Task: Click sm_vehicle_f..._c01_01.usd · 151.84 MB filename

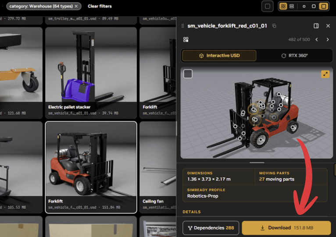Action: click(x=84, y=207)
